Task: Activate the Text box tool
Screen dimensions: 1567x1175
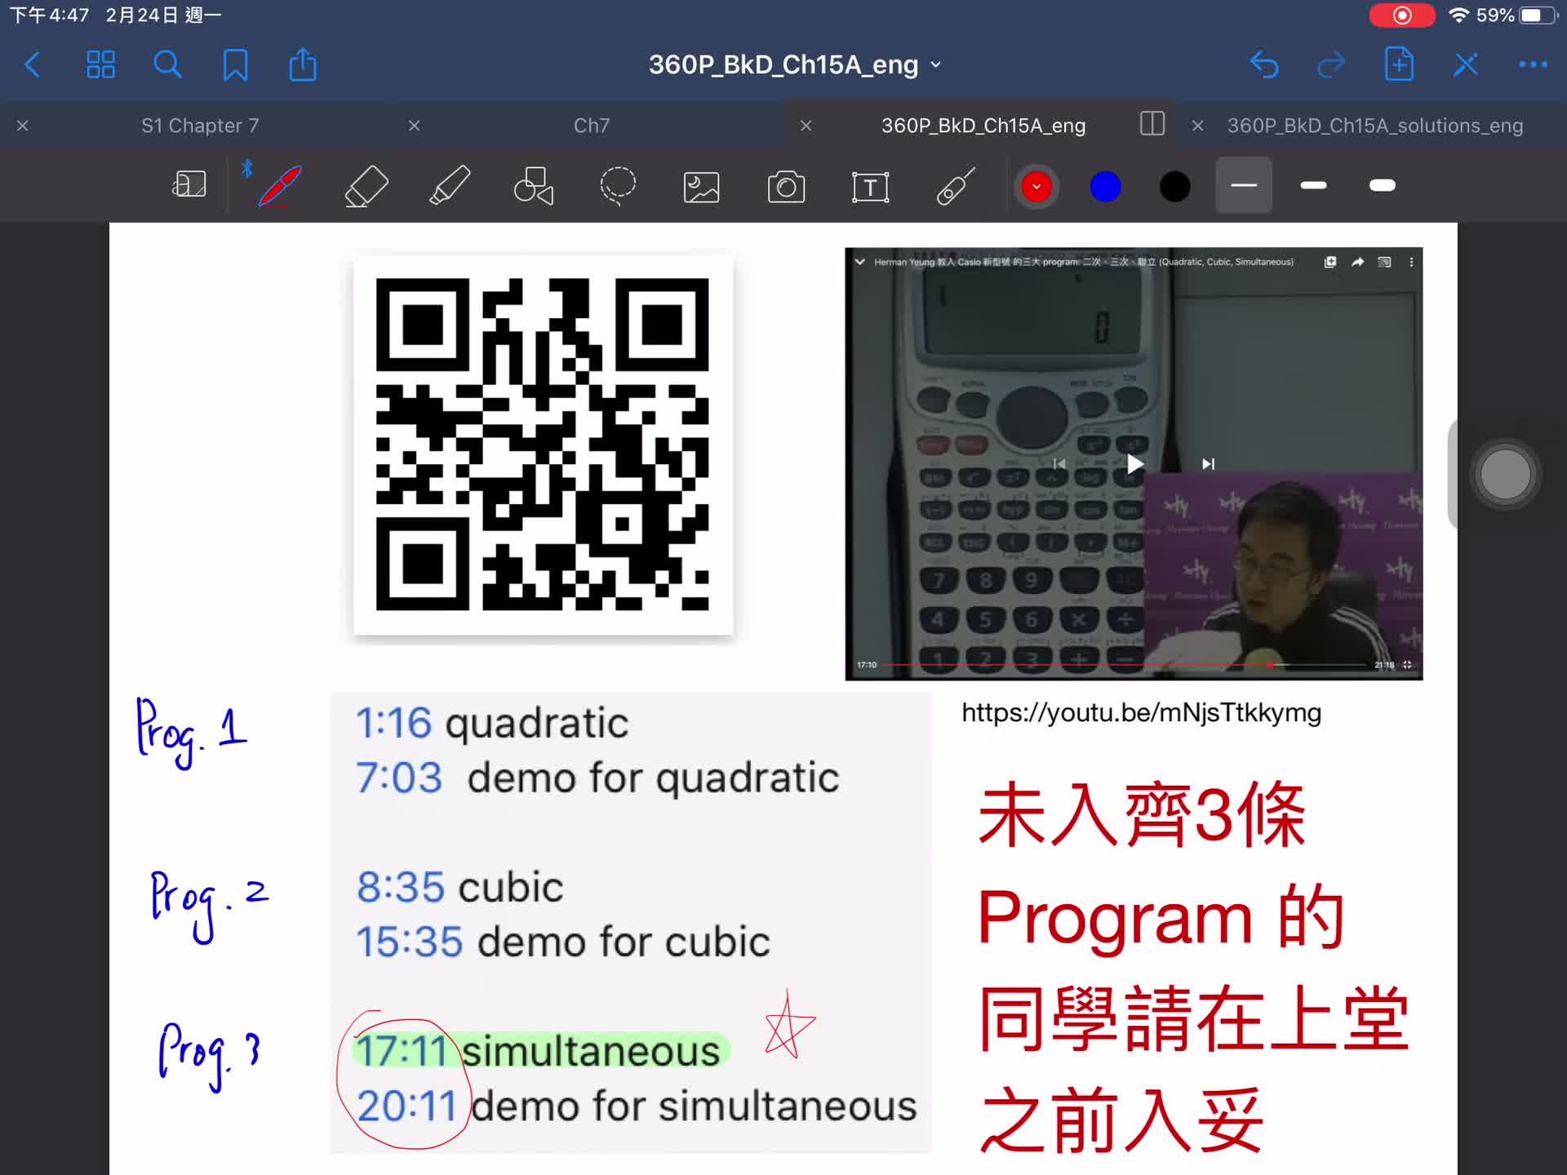Action: click(870, 186)
